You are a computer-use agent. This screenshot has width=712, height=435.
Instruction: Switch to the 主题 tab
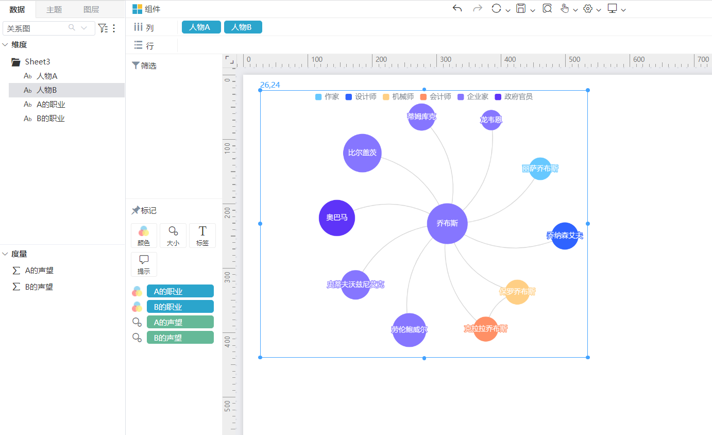54,9
